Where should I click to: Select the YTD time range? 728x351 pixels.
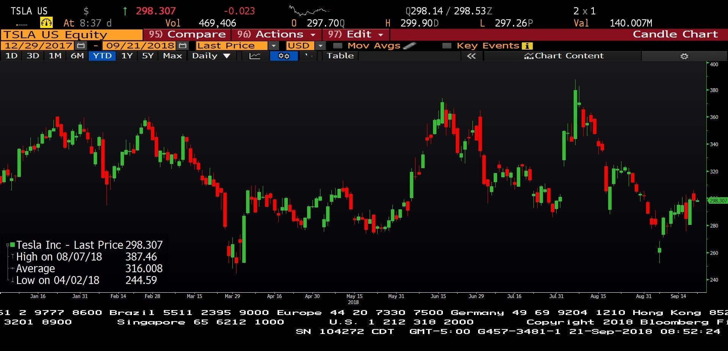click(x=102, y=56)
